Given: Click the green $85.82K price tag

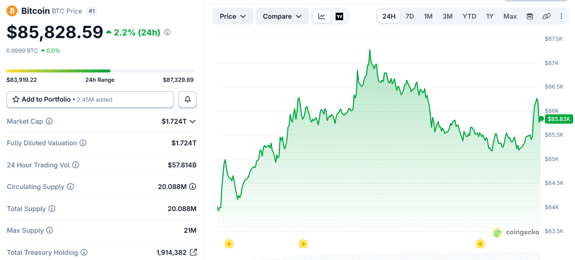Looking at the screenshot, I should [559, 119].
